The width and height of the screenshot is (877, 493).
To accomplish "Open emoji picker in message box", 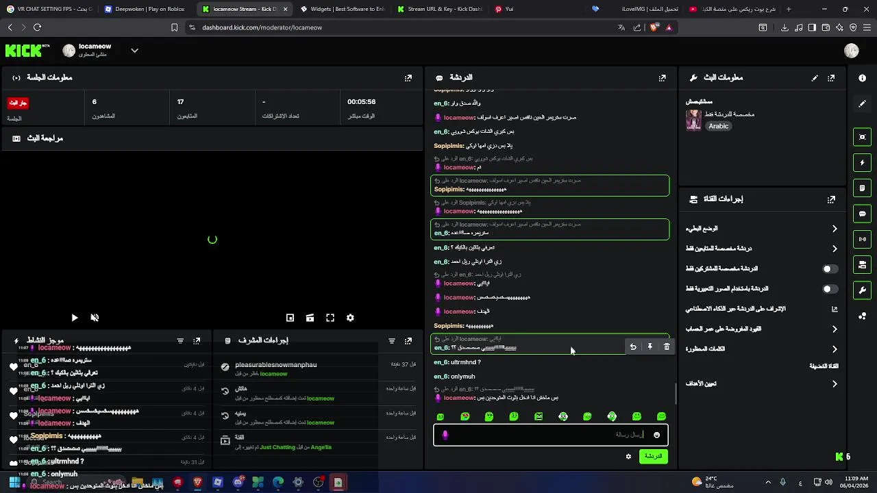I will coord(656,435).
